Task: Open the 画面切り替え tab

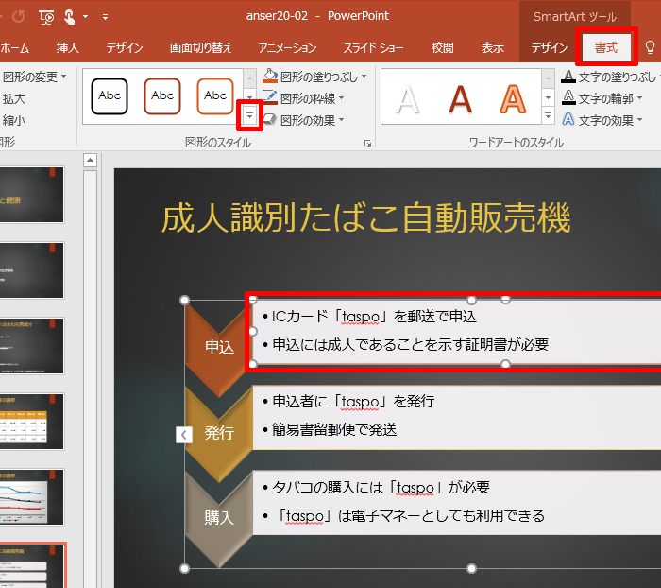Action: click(200, 47)
